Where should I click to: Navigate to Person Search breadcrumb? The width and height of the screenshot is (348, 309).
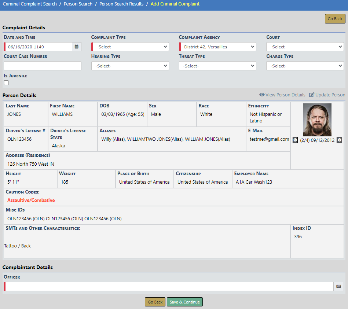(x=78, y=4)
